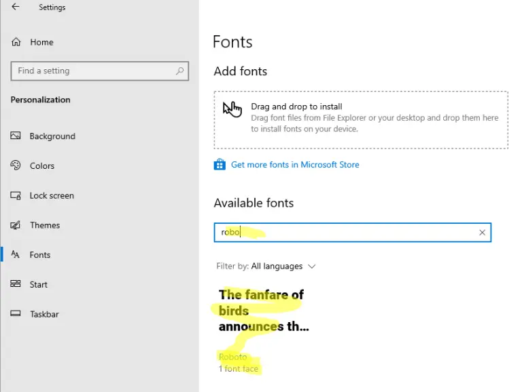Focus the available fonts search field
This screenshot has width=522, height=392.
[352, 233]
